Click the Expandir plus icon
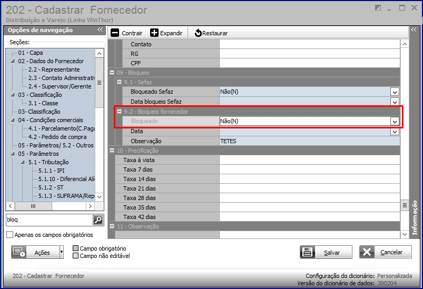The image size is (423, 289). click(154, 33)
